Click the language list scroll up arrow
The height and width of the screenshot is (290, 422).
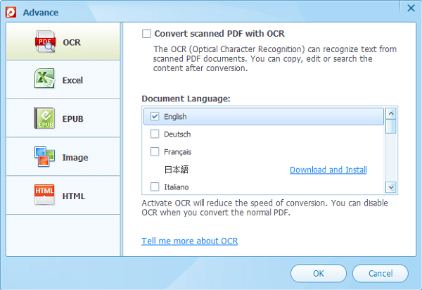click(x=391, y=113)
